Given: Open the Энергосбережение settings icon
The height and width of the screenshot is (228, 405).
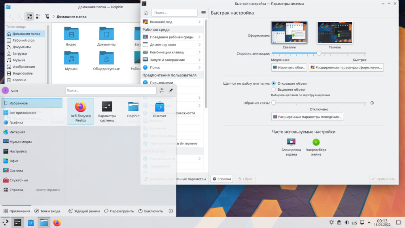Looking at the screenshot, I should [316, 142].
